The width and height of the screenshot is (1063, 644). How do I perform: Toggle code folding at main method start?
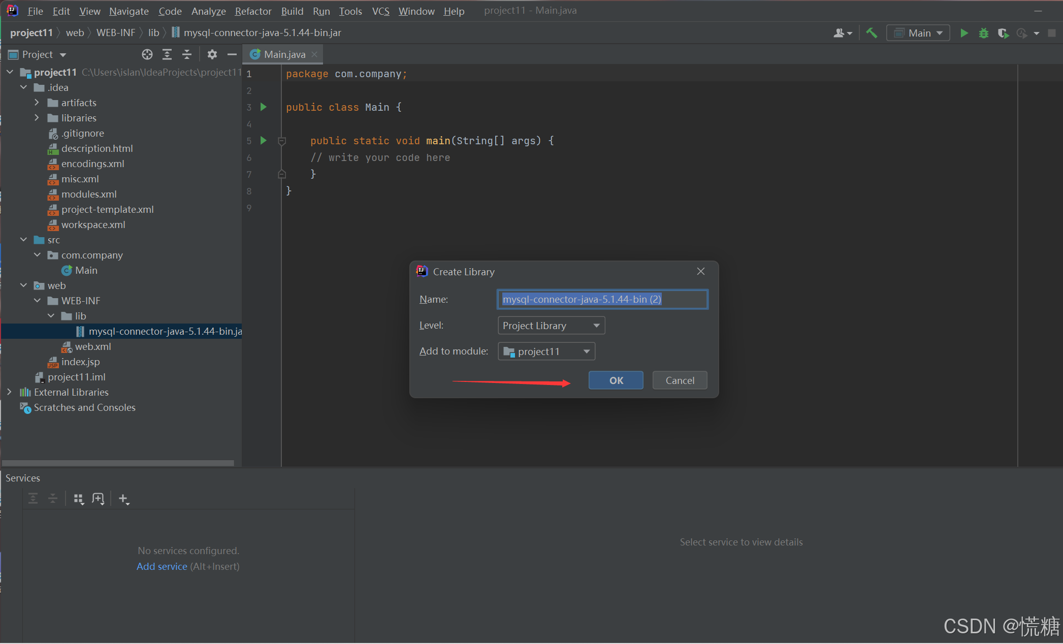282,141
